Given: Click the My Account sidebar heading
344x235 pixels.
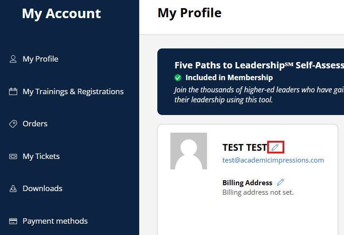Looking at the screenshot, I should (61, 14).
